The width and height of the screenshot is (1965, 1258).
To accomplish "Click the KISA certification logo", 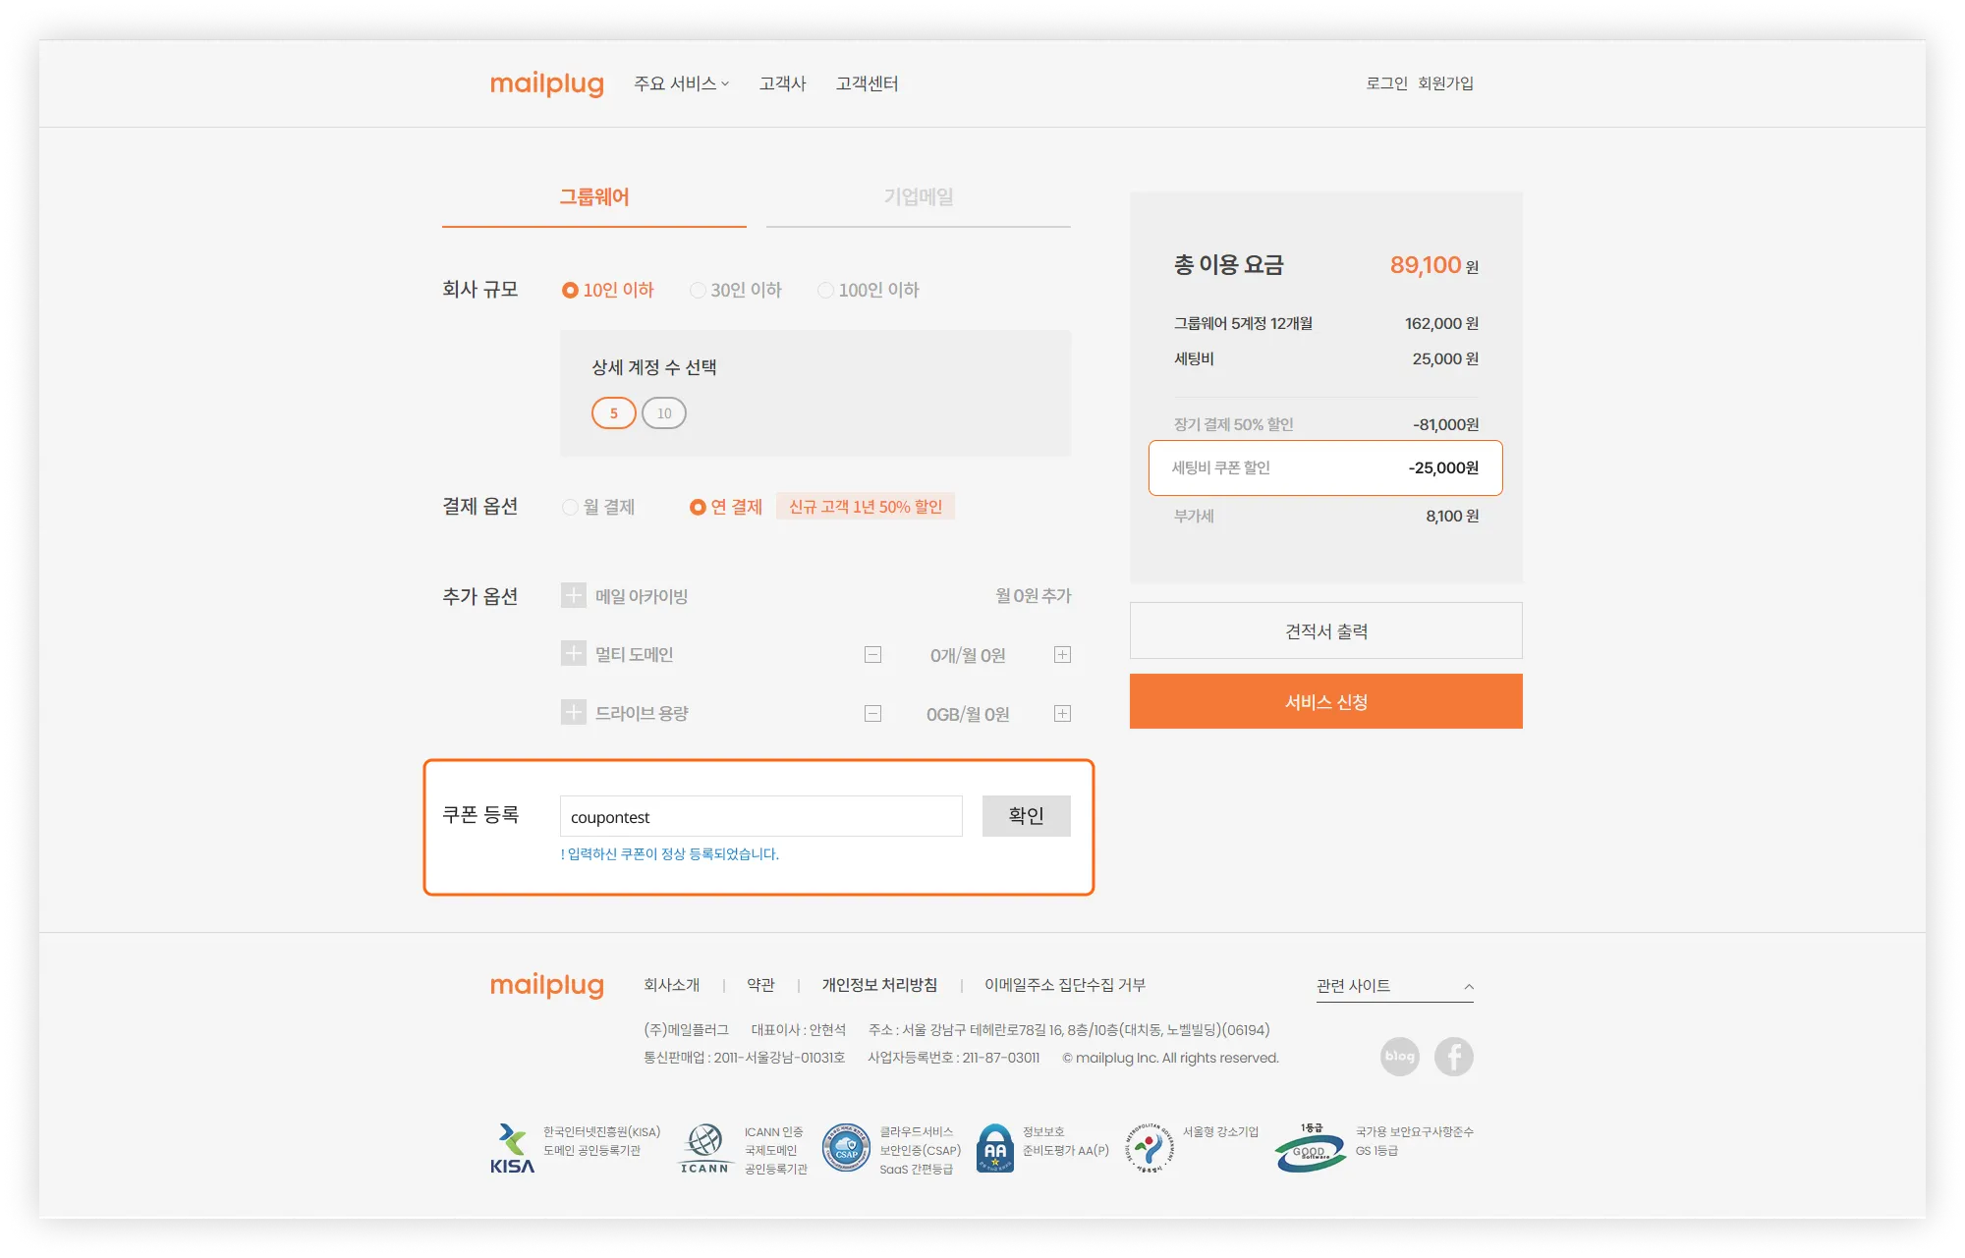I will tap(513, 1148).
